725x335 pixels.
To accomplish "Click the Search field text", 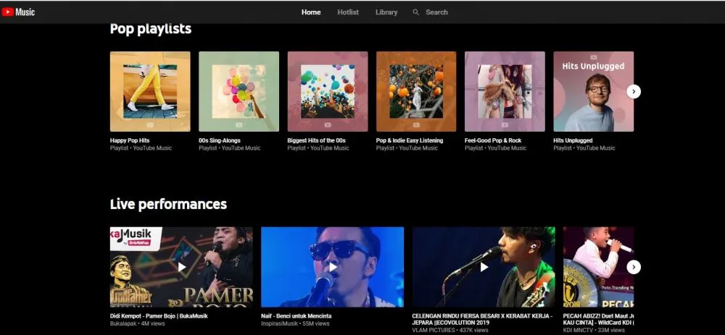I will 436,12.
